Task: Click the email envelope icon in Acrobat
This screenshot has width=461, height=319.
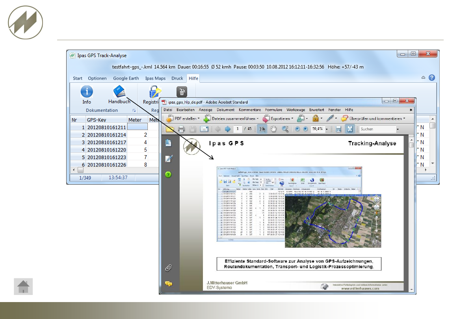Action: point(204,129)
